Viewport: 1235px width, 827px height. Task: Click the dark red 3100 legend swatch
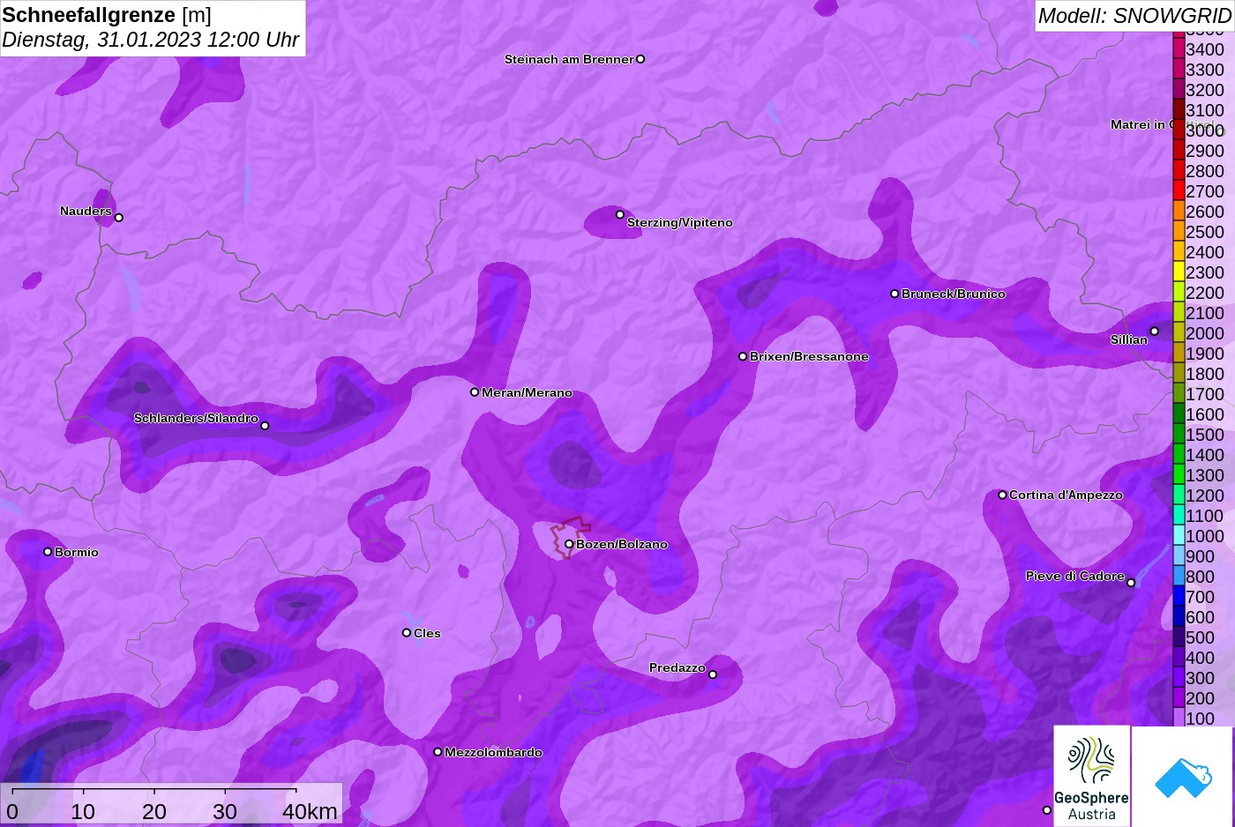point(1179,109)
